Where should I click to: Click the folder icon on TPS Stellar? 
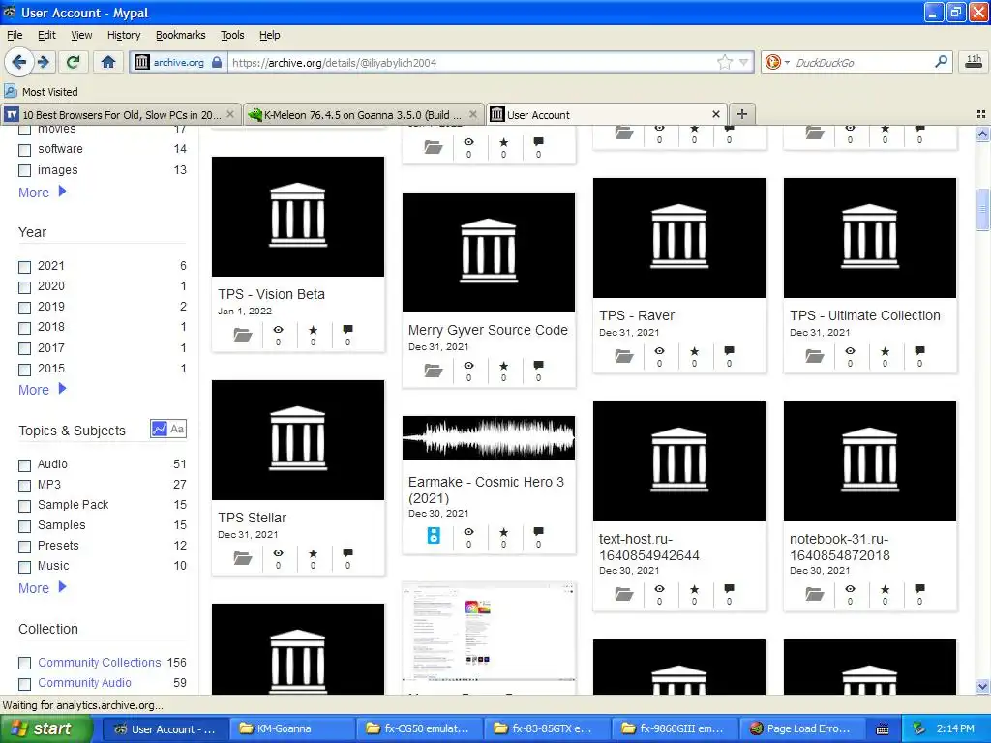click(x=243, y=558)
